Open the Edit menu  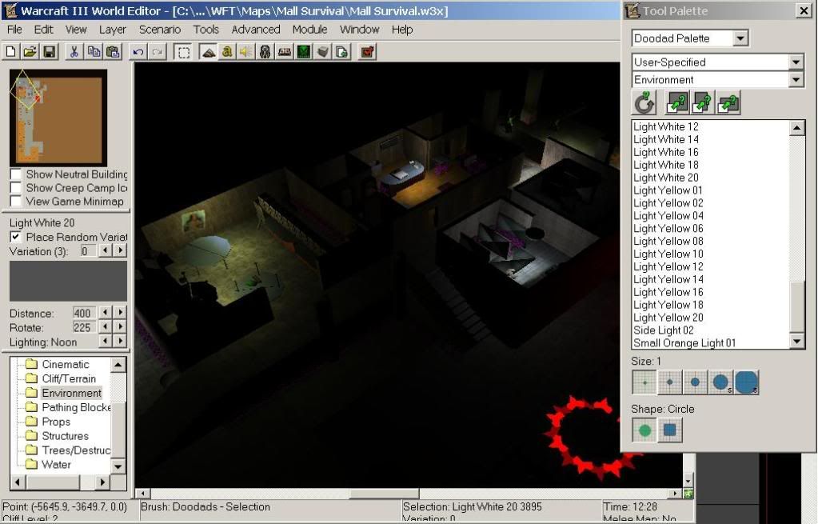pyautogui.click(x=44, y=30)
